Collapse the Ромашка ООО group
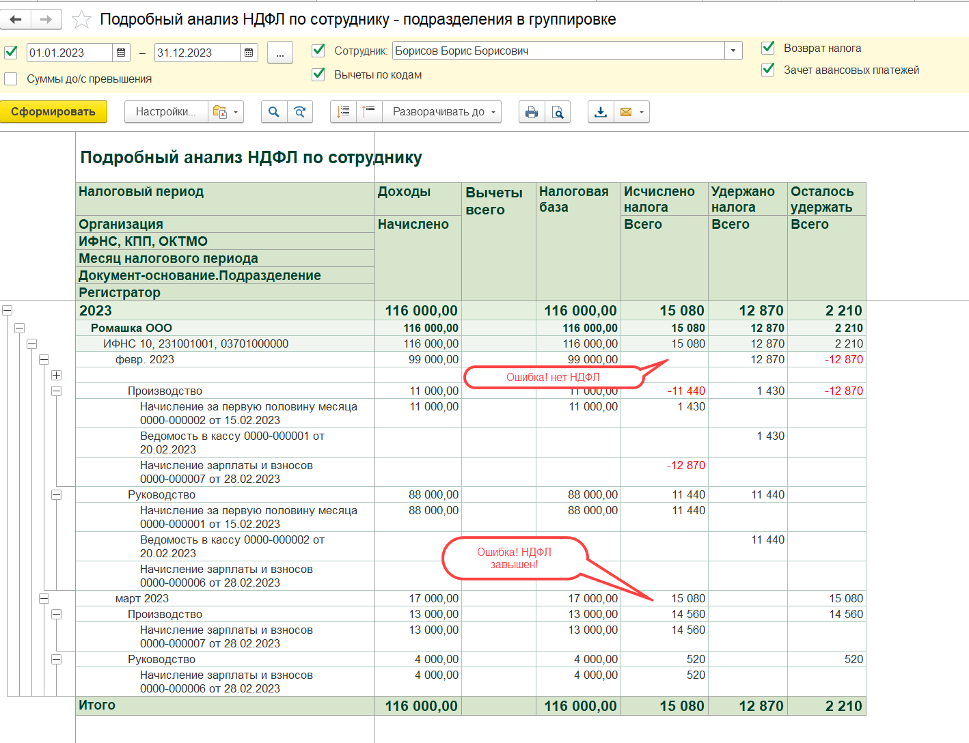Viewport: 969px width, 743px height. pos(20,328)
